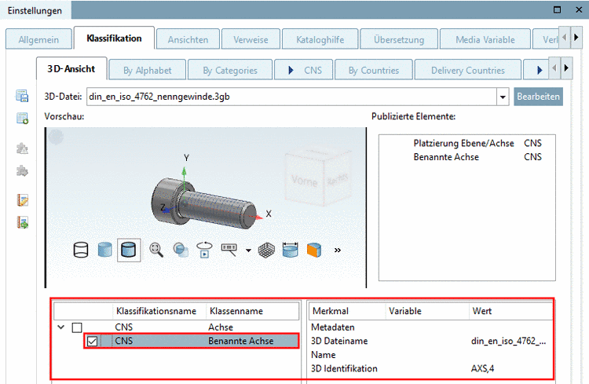Click the screw model in the preview
The height and width of the screenshot is (384, 589).
205,203
